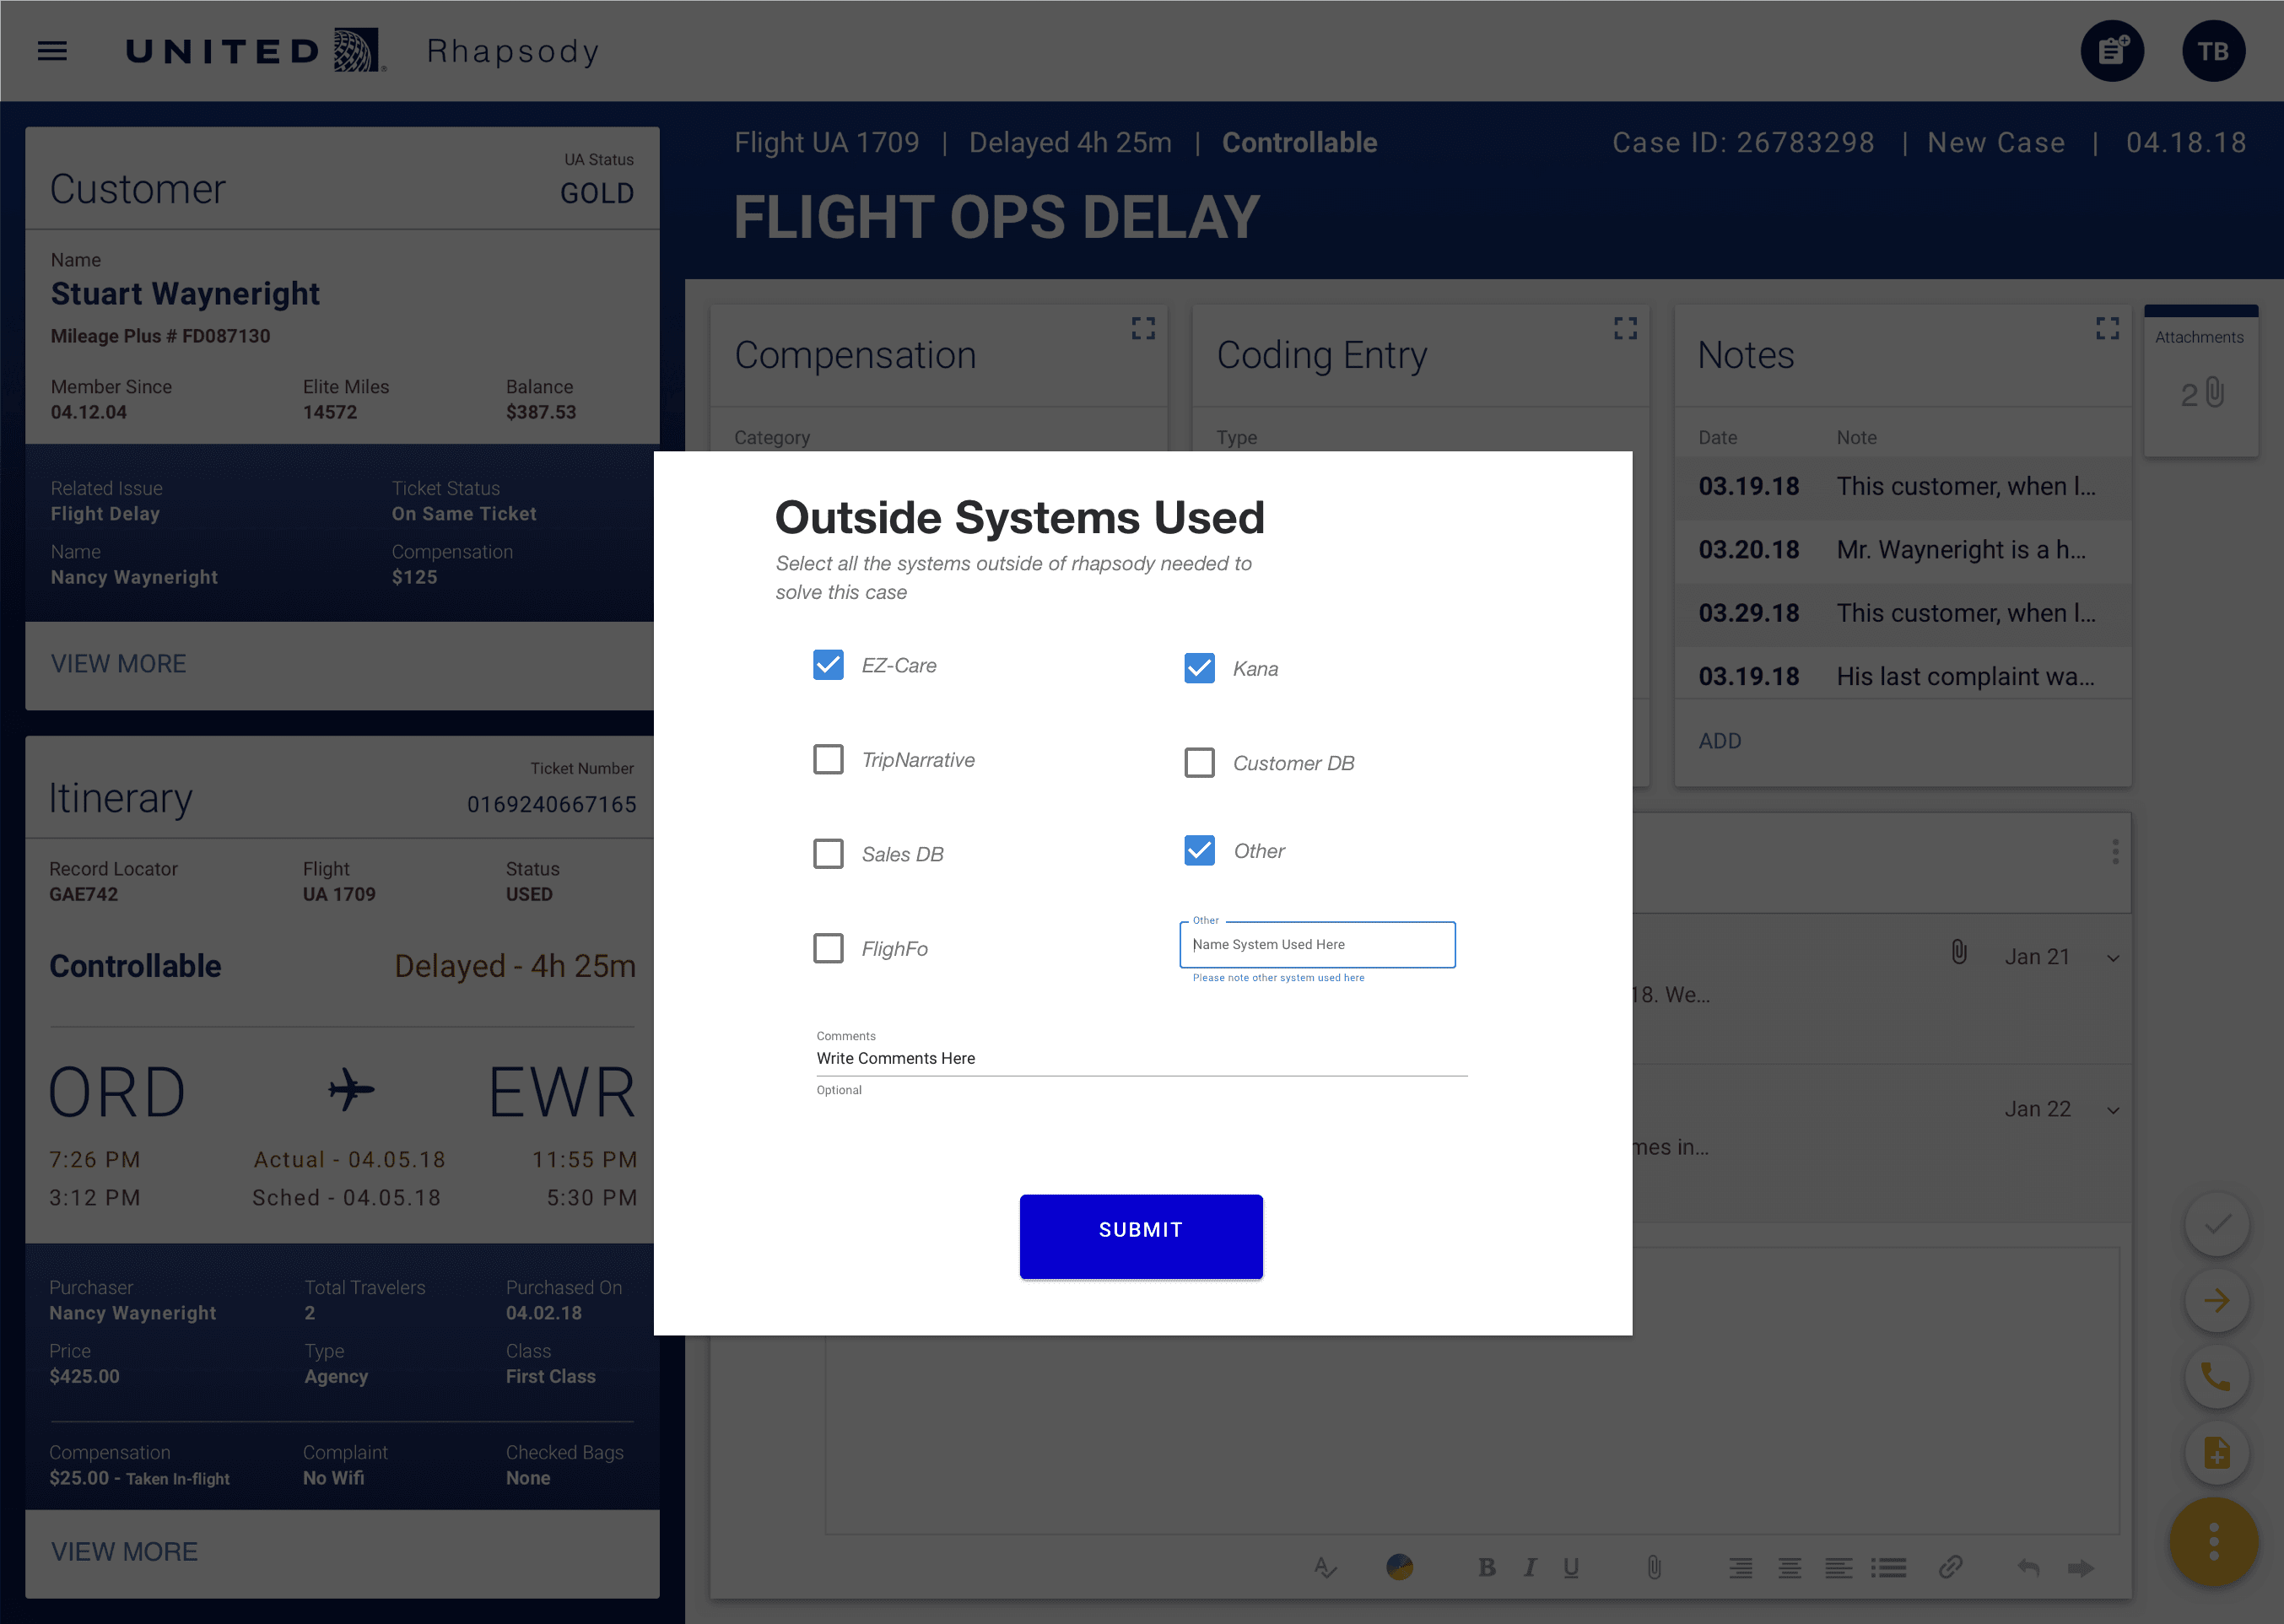Click the phone call floating button
Image resolution: width=2284 pixels, height=1624 pixels.
[x=2216, y=1377]
